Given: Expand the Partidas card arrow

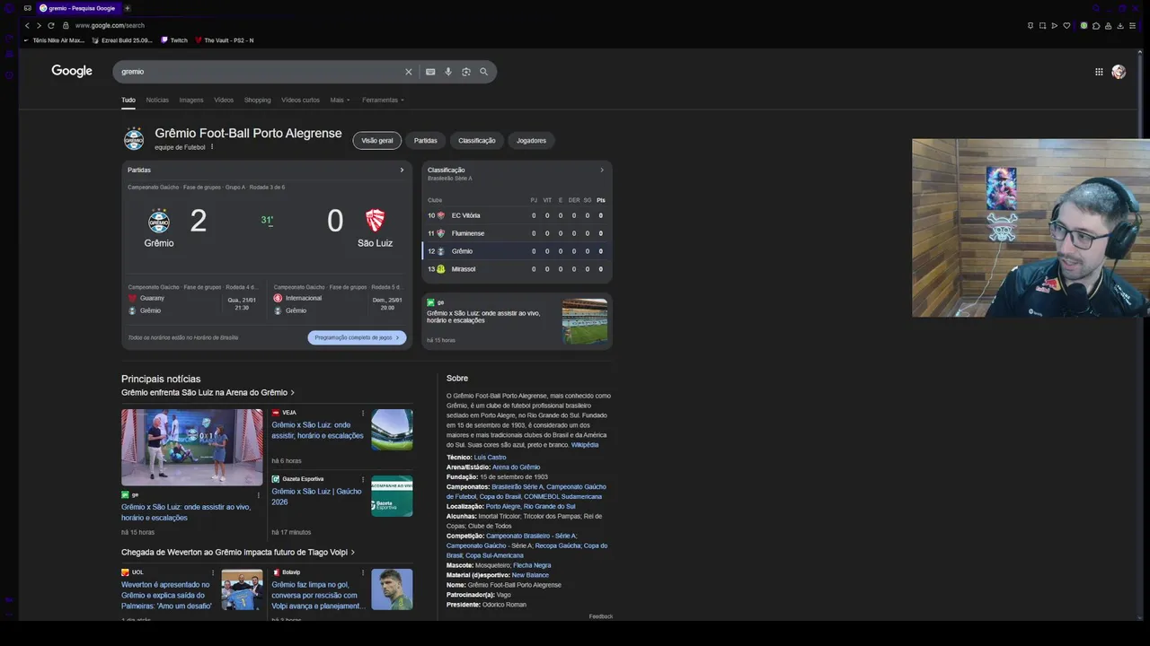Looking at the screenshot, I should (x=402, y=170).
